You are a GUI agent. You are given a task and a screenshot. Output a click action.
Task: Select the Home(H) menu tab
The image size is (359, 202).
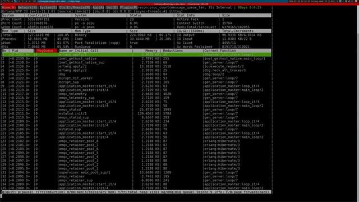[x=9, y=7]
